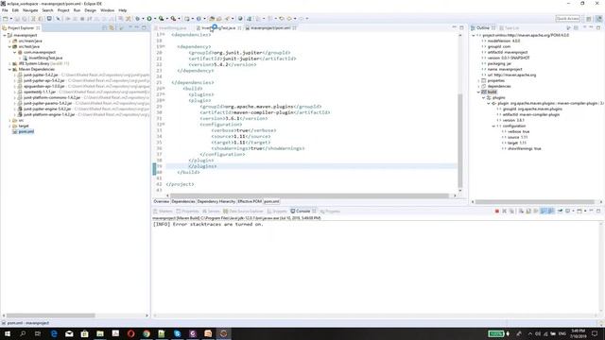
Task: Open Chrome from the taskbar
Action: pos(147,333)
